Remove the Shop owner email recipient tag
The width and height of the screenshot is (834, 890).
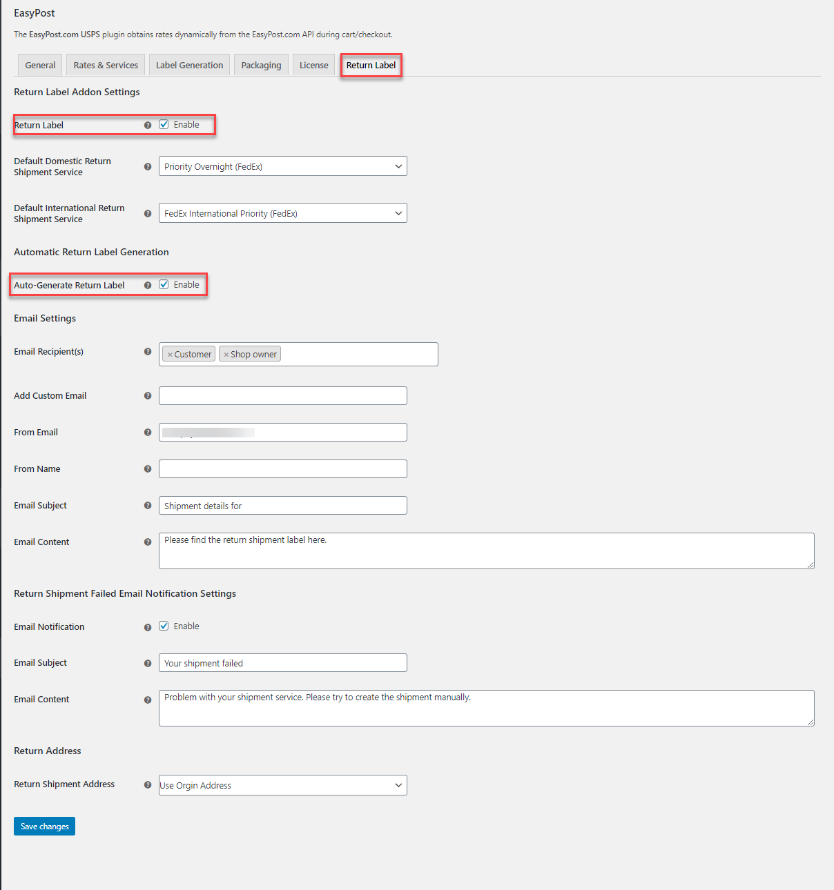[226, 353]
